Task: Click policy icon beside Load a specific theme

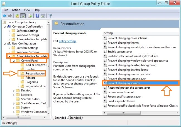Action: (x=105, y=101)
